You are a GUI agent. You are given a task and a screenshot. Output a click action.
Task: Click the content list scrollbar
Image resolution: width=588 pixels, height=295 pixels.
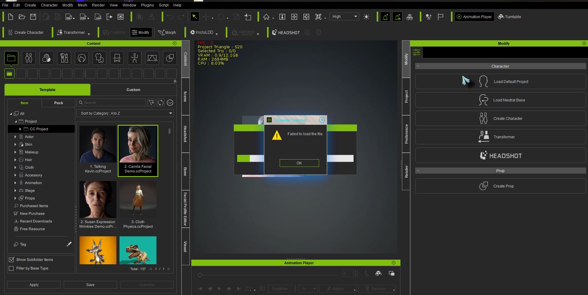click(169, 131)
